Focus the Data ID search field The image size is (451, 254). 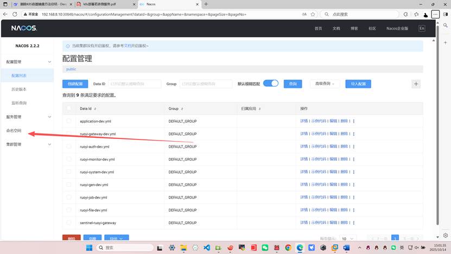pos(135,84)
